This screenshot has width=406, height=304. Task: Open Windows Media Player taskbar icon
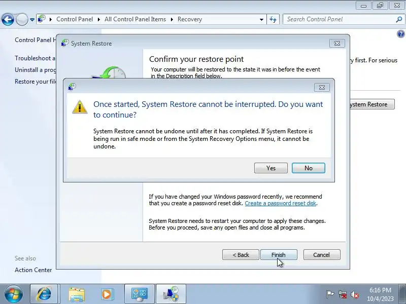107,294
